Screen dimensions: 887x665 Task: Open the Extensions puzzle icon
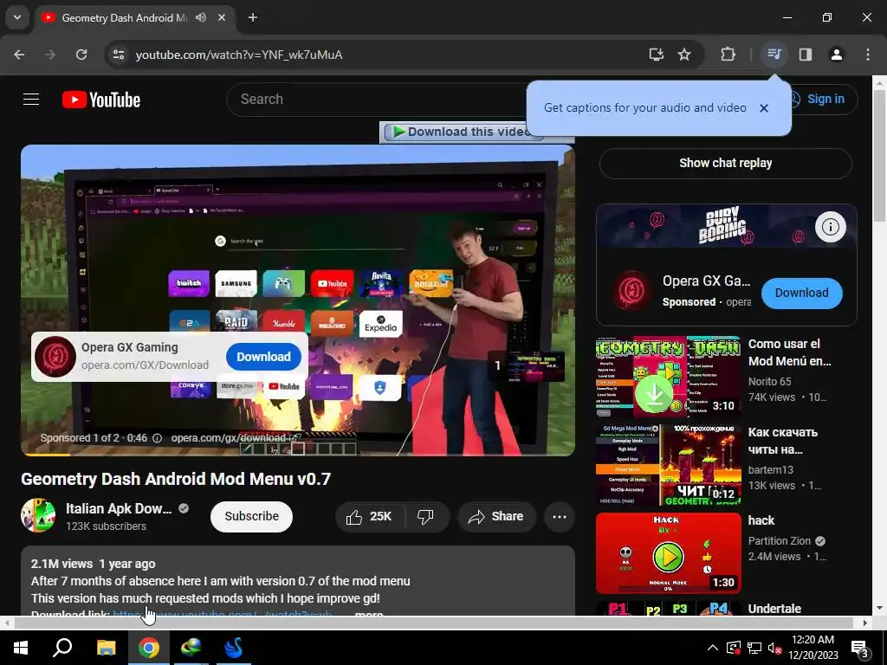click(x=728, y=55)
